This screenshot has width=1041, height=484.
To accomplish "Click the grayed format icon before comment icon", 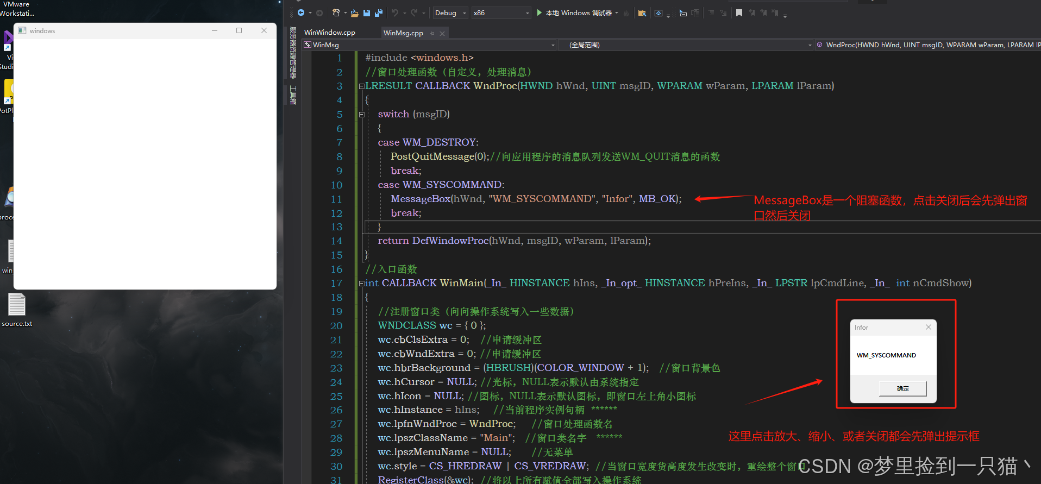I will [x=695, y=13].
